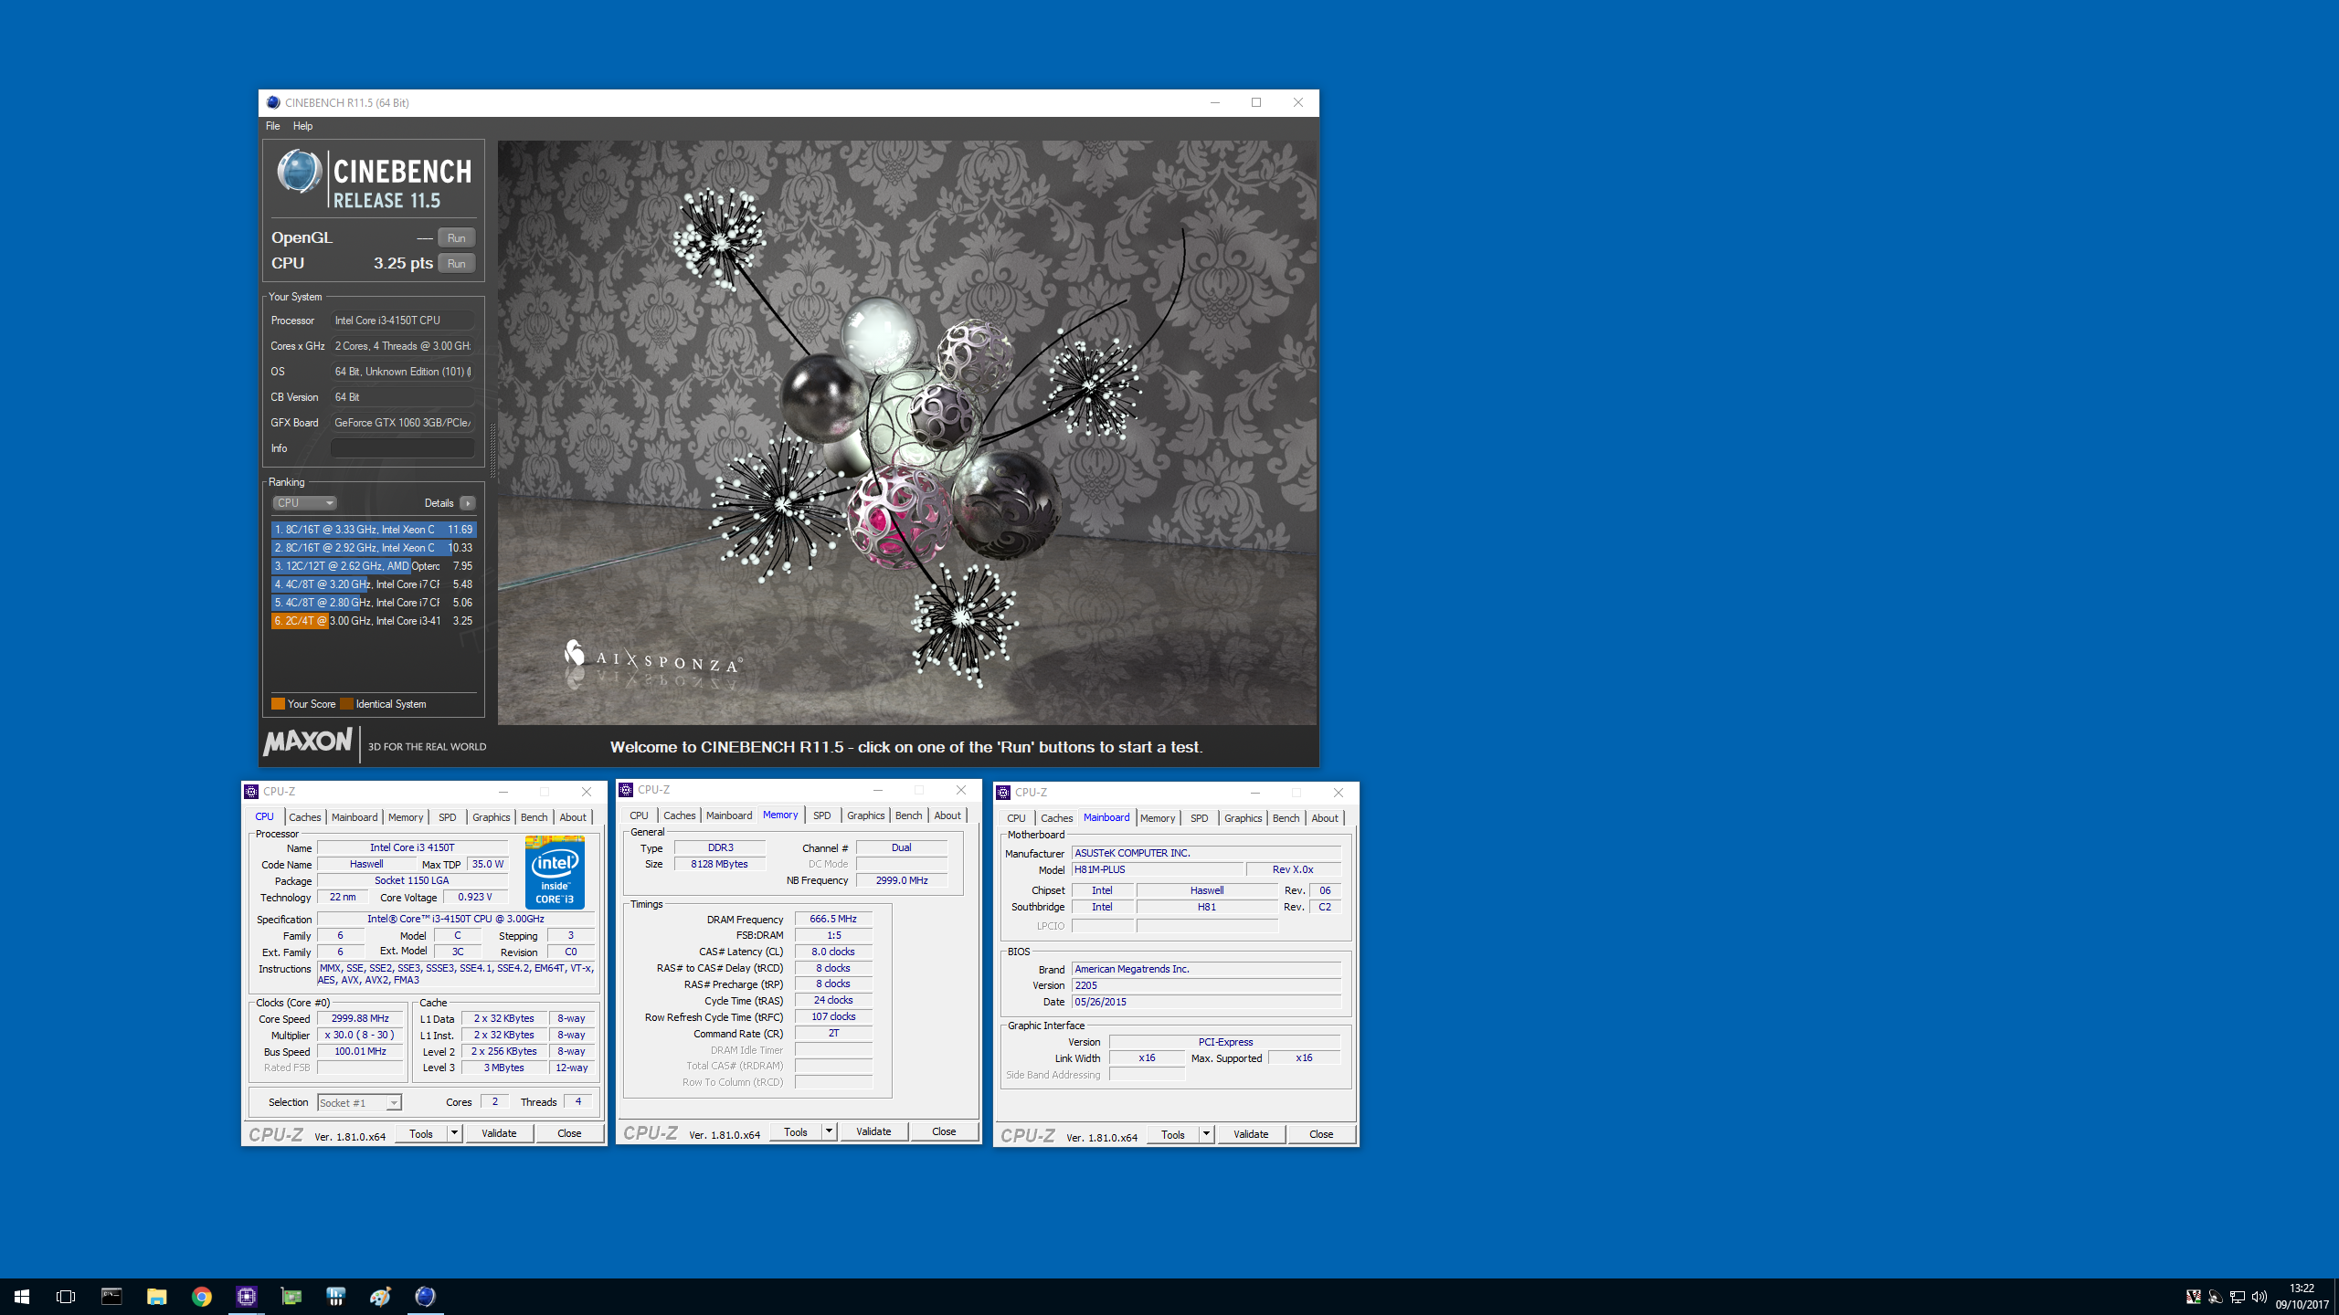
Task: Click the orange Your Score legend swatch
Action: click(x=278, y=704)
